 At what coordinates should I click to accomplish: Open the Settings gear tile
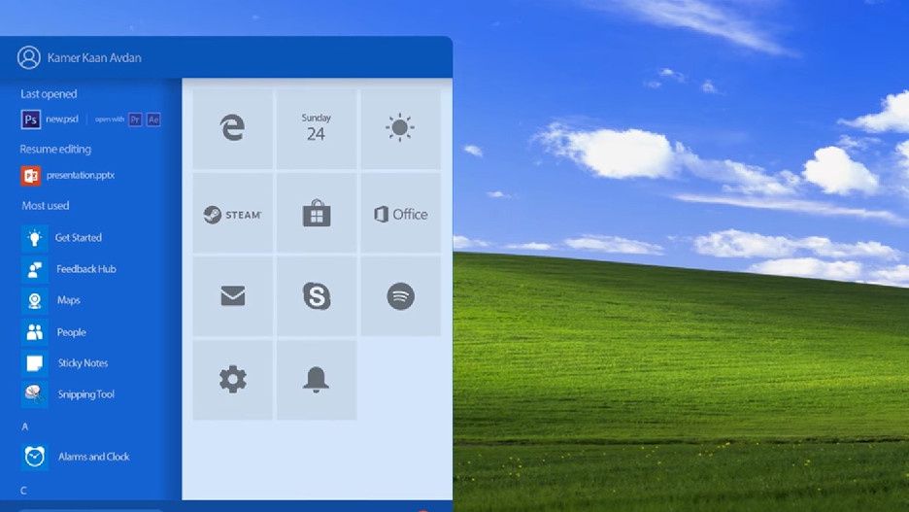point(232,380)
